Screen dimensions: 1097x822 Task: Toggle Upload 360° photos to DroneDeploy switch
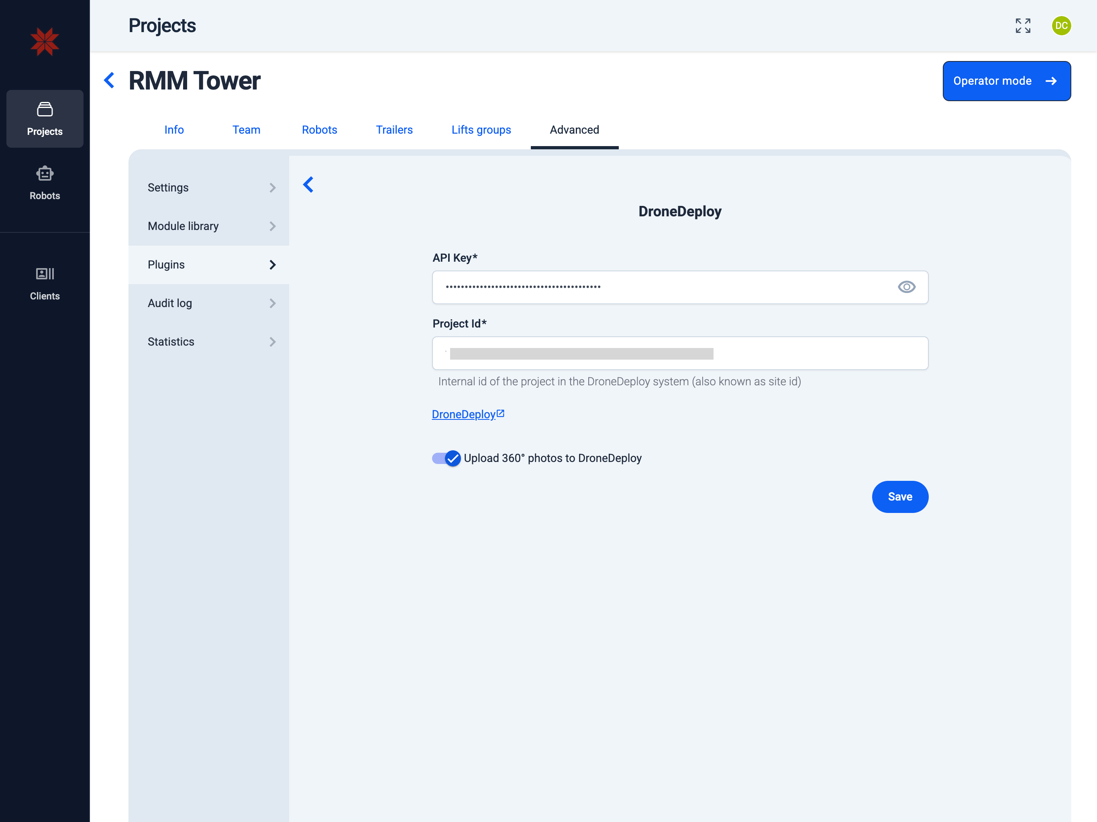[x=447, y=458]
